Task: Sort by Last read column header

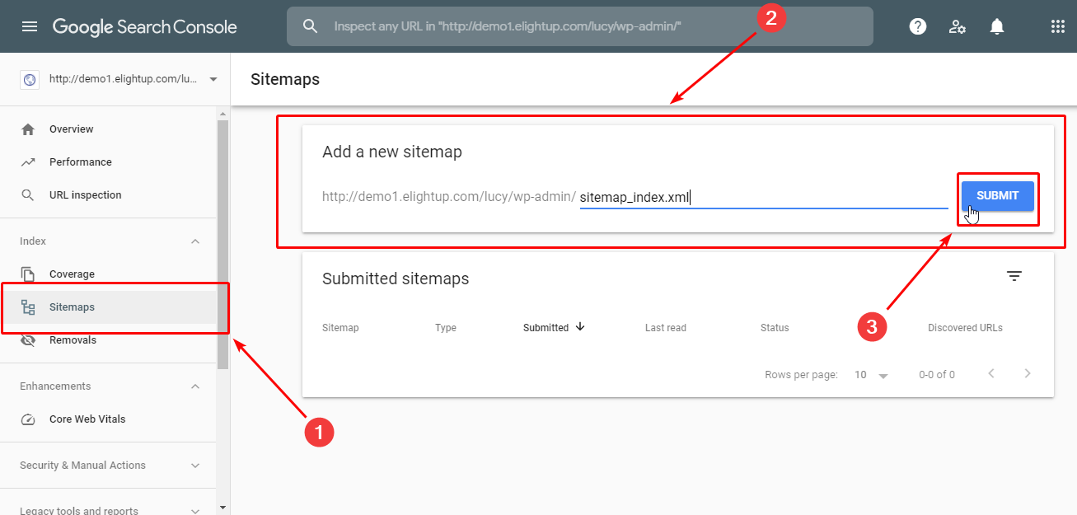Action: coord(666,328)
